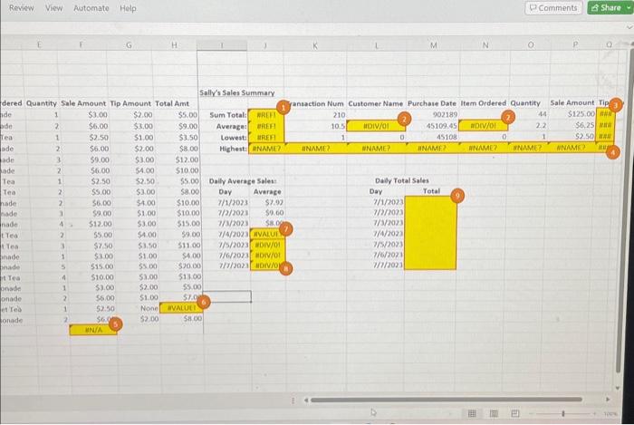Select column header I
This screenshot has width=634, height=425.
[x=222, y=45]
